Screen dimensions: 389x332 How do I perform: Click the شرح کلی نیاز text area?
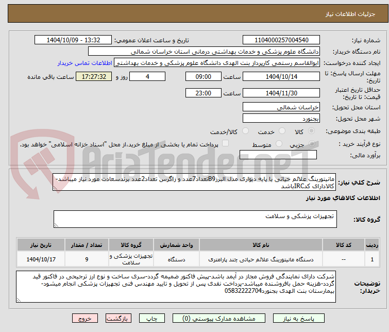pyautogui.click(x=194, y=182)
